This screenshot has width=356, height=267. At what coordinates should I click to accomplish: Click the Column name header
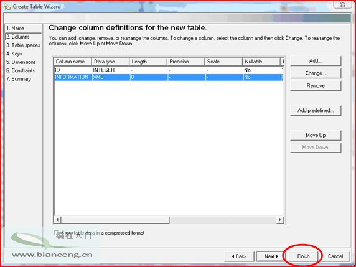click(x=73, y=62)
